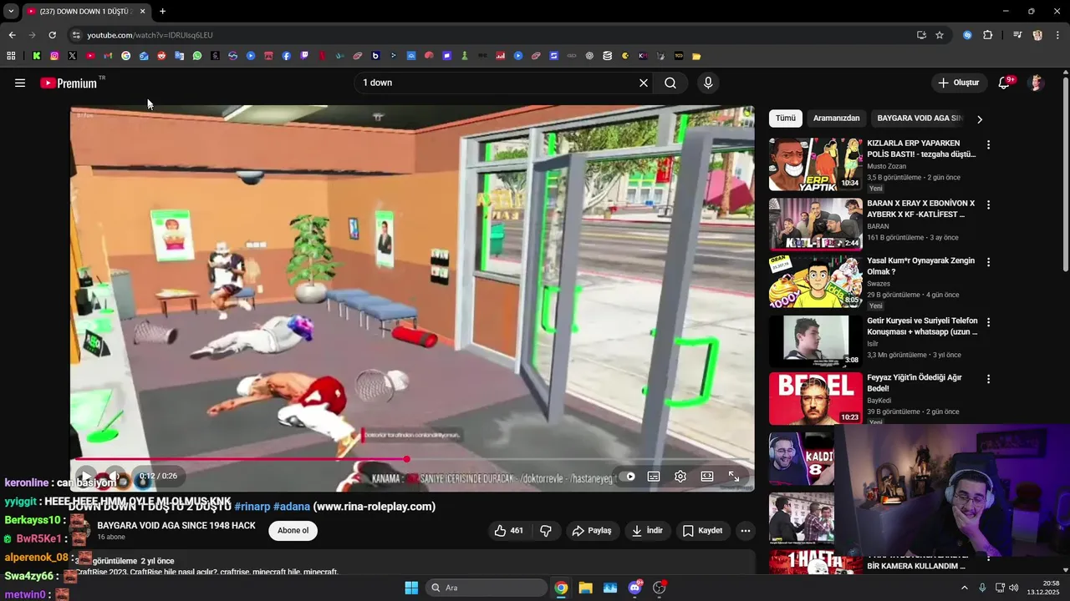This screenshot has width=1070, height=601.
Task: Save the video with Kaydet
Action: pyautogui.click(x=702, y=530)
